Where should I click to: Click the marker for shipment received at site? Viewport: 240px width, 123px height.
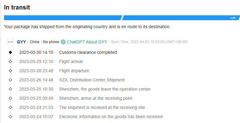(10, 107)
